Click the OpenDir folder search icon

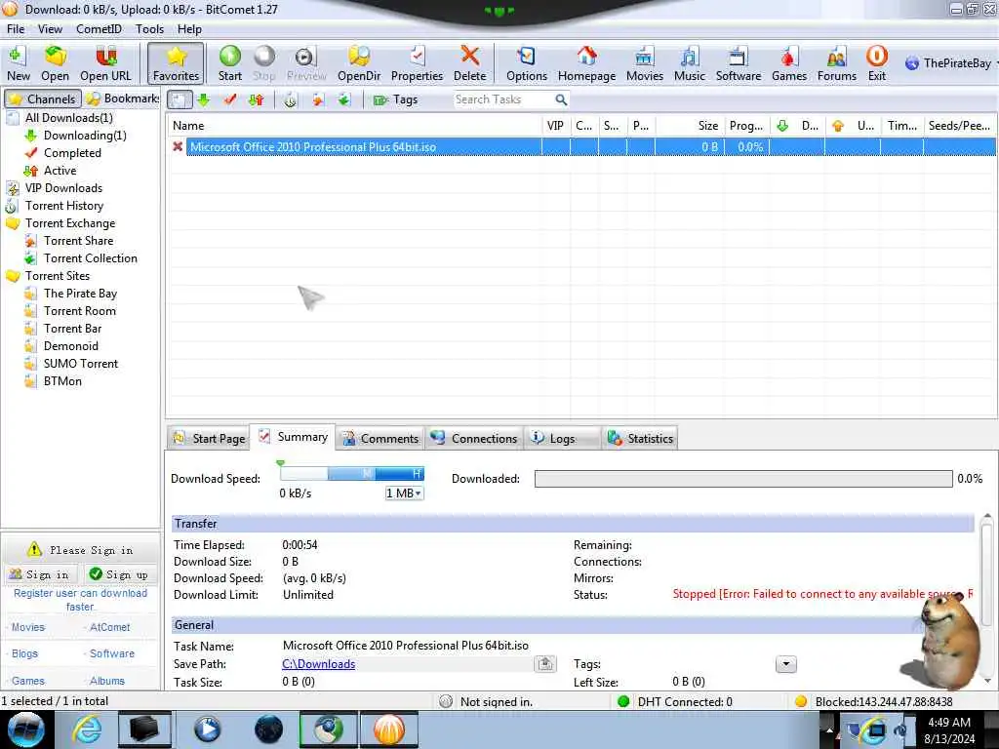click(x=359, y=63)
